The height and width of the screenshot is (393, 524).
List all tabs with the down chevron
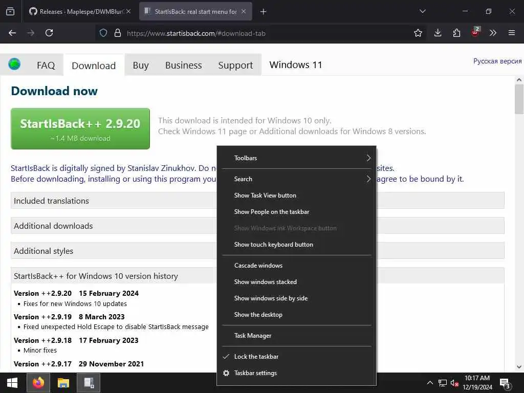(x=422, y=11)
